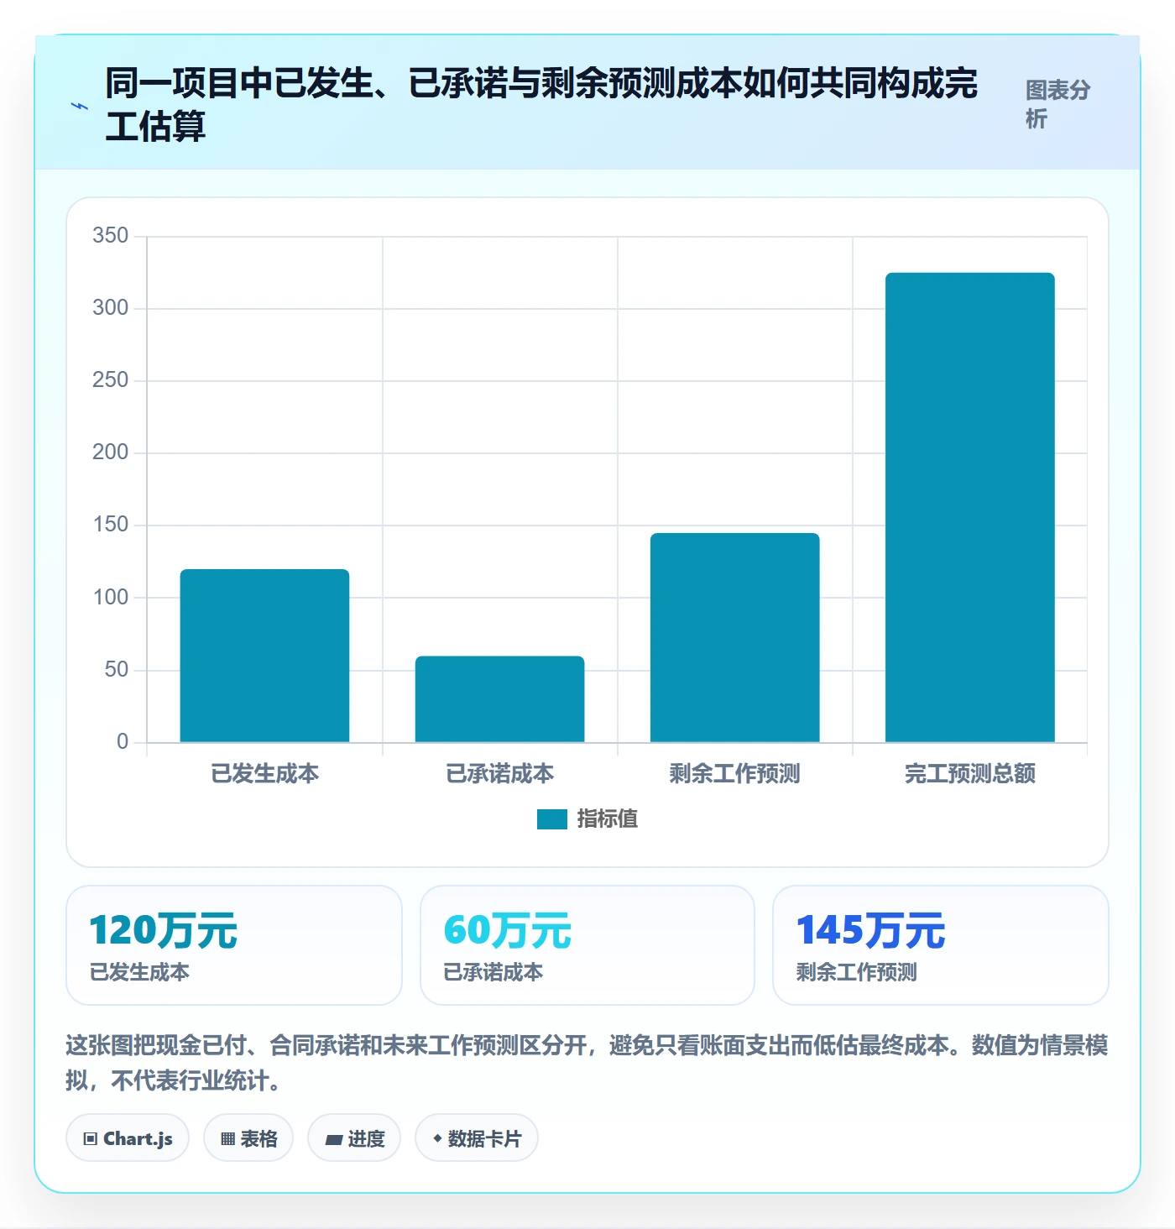The height and width of the screenshot is (1229, 1175).
Task: Click the card title starting 同一项目中已发生
Action: click(541, 105)
